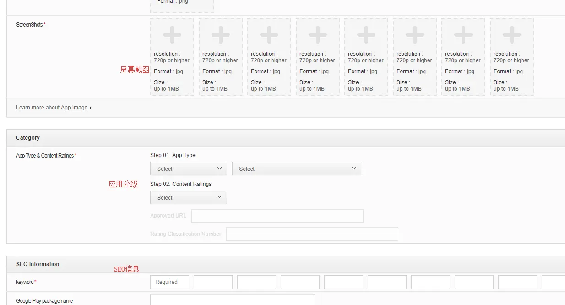The image size is (565, 305).
Task: Click the Google Play package name field
Action: (233, 300)
